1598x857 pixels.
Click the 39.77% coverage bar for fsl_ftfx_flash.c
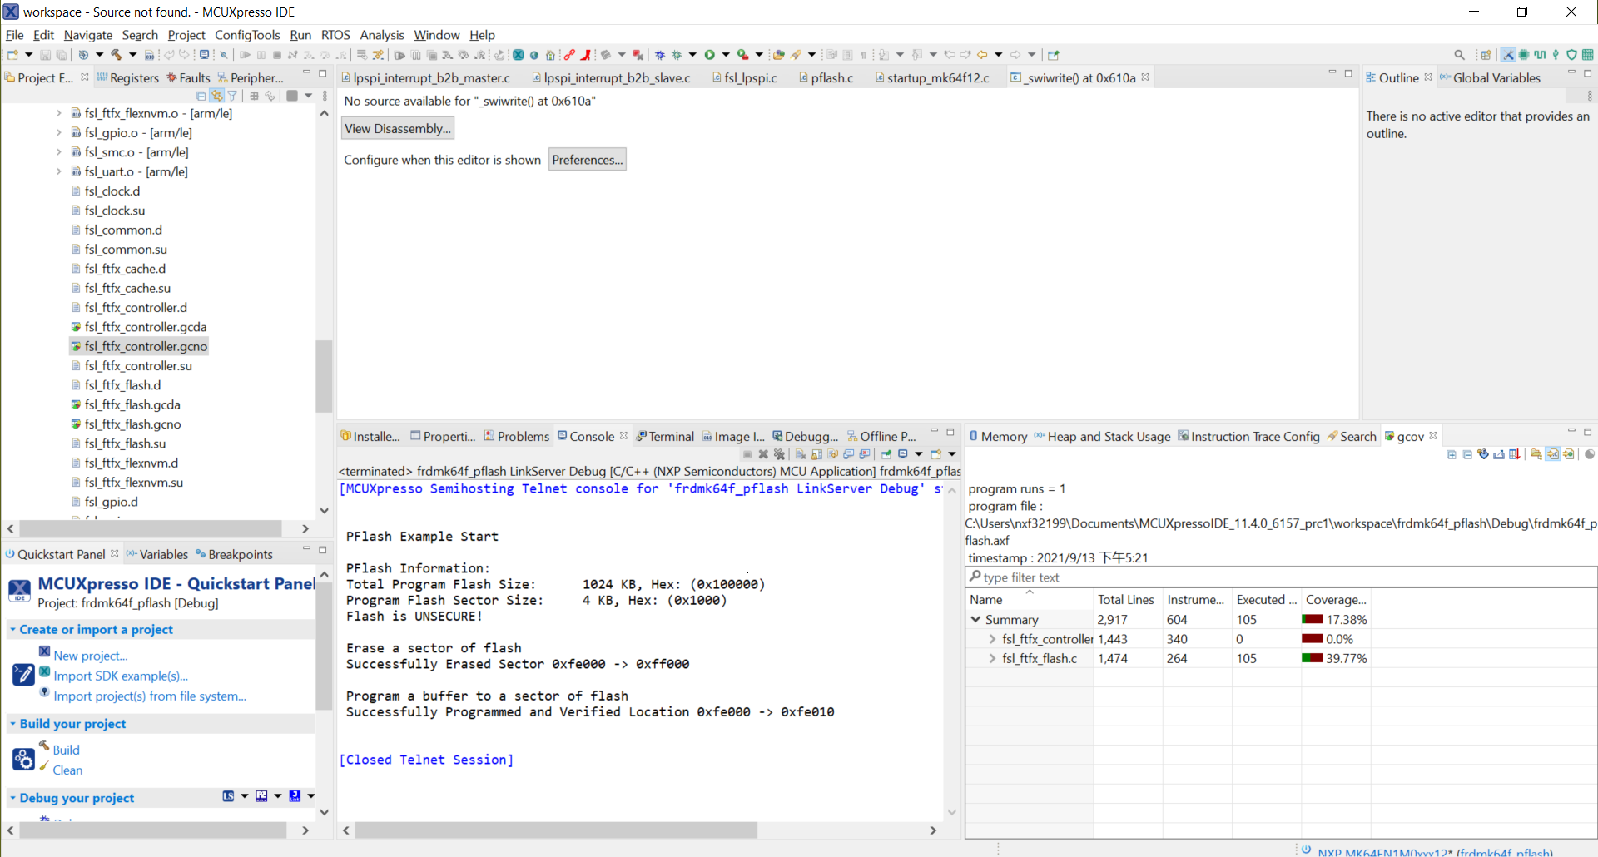pos(1312,658)
